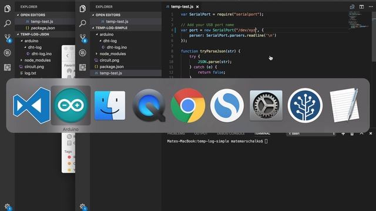The height and width of the screenshot is (211, 376).
Task: Select Visual Studio Code in app switcher
Action: pyautogui.click(x=32, y=105)
